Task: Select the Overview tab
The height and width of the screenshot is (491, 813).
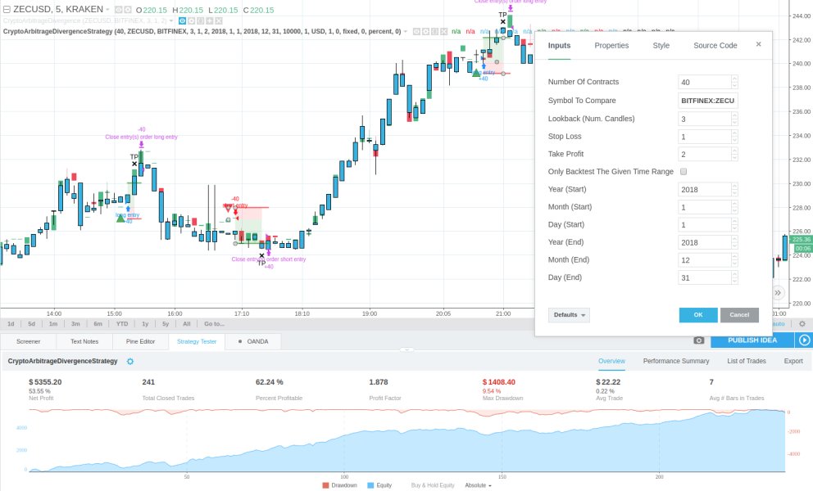Action: tap(611, 361)
